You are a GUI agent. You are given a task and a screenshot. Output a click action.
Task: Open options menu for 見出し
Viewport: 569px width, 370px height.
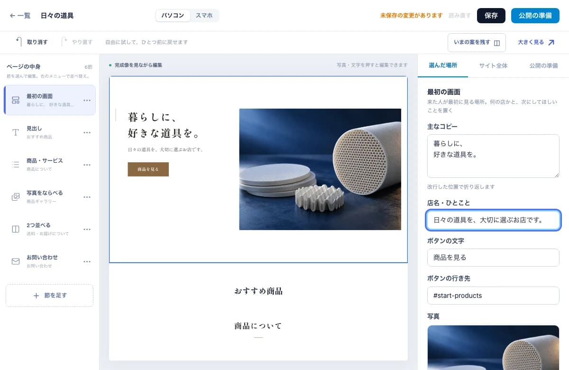pyautogui.click(x=87, y=132)
